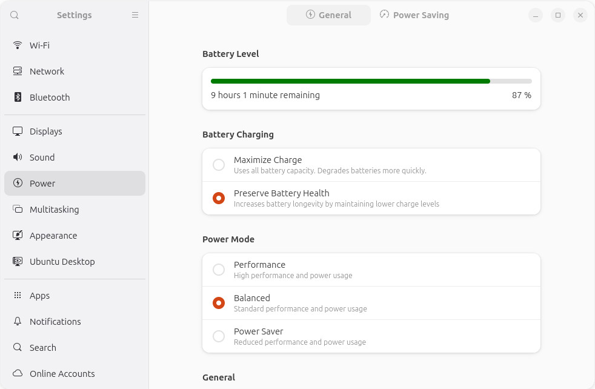This screenshot has width=595, height=389.
Task: Open Multitasking settings
Action: coord(75,210)
